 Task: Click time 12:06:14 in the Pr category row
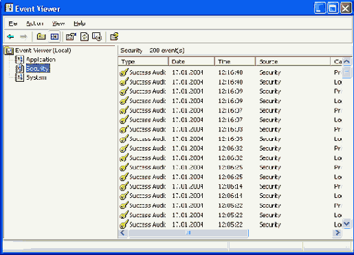(230, 186)
